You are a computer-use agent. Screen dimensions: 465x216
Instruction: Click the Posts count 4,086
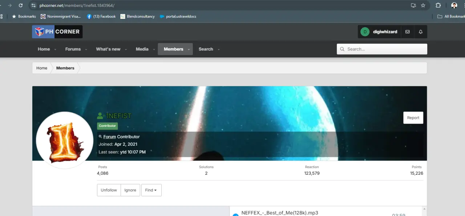pyautogui.click(x=102, y=173)
